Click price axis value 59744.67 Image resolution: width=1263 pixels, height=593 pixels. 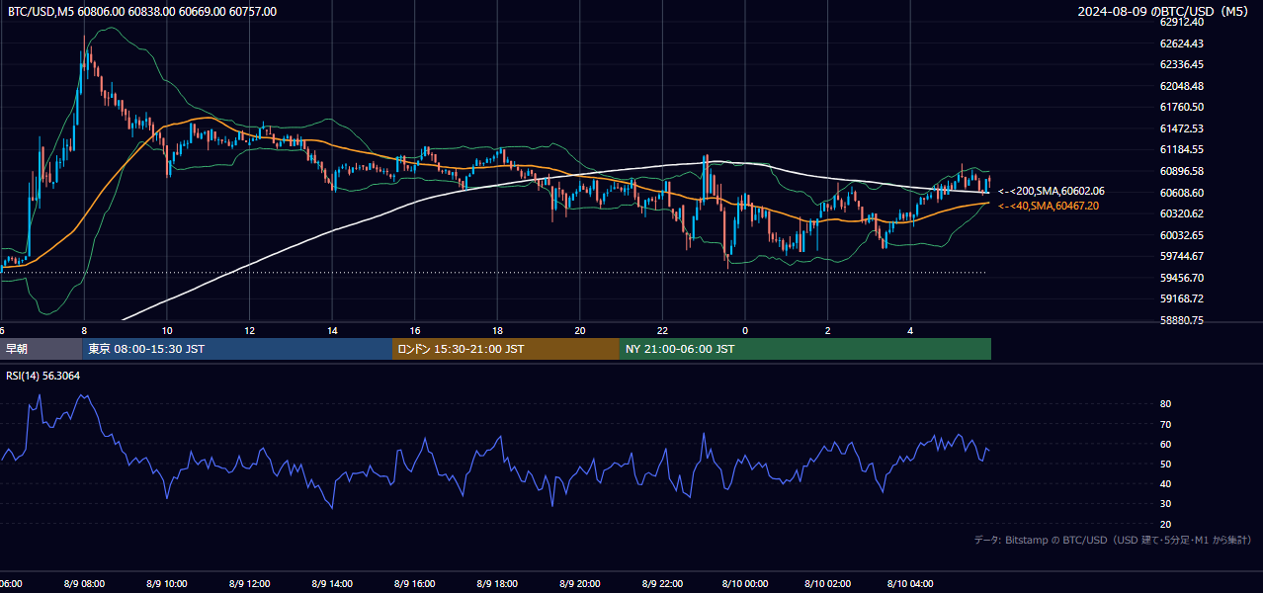click(x=1182, y=256)
